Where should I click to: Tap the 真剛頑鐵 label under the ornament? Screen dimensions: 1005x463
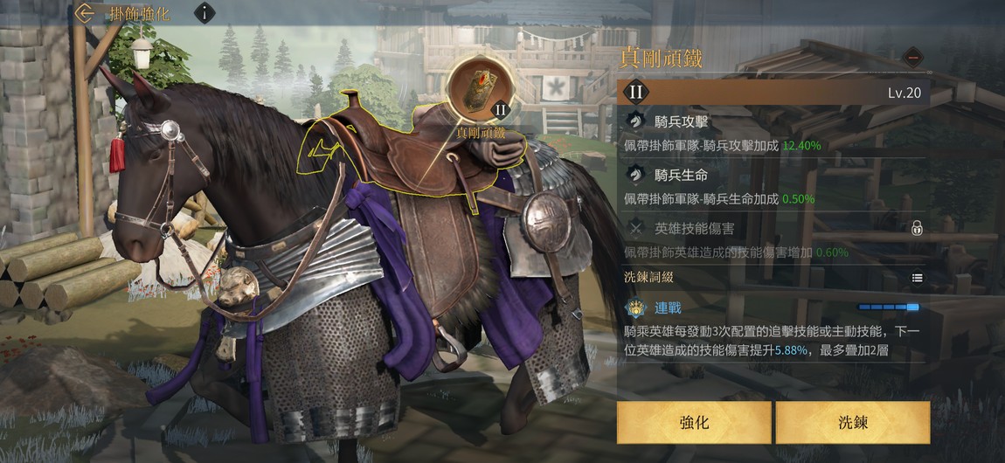(481, 133)
